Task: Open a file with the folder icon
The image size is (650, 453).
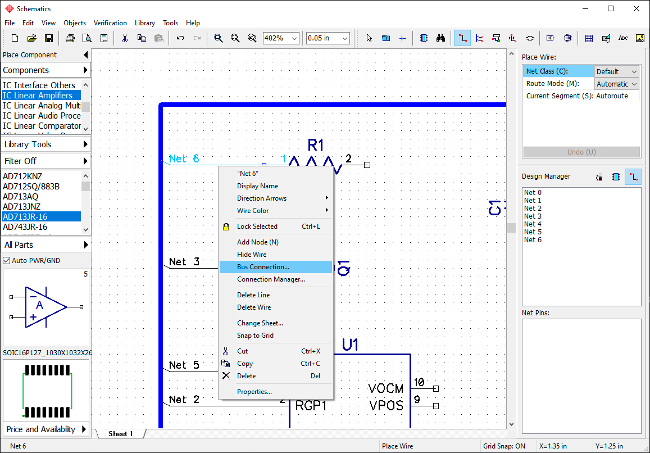Action: click(32, 38)
